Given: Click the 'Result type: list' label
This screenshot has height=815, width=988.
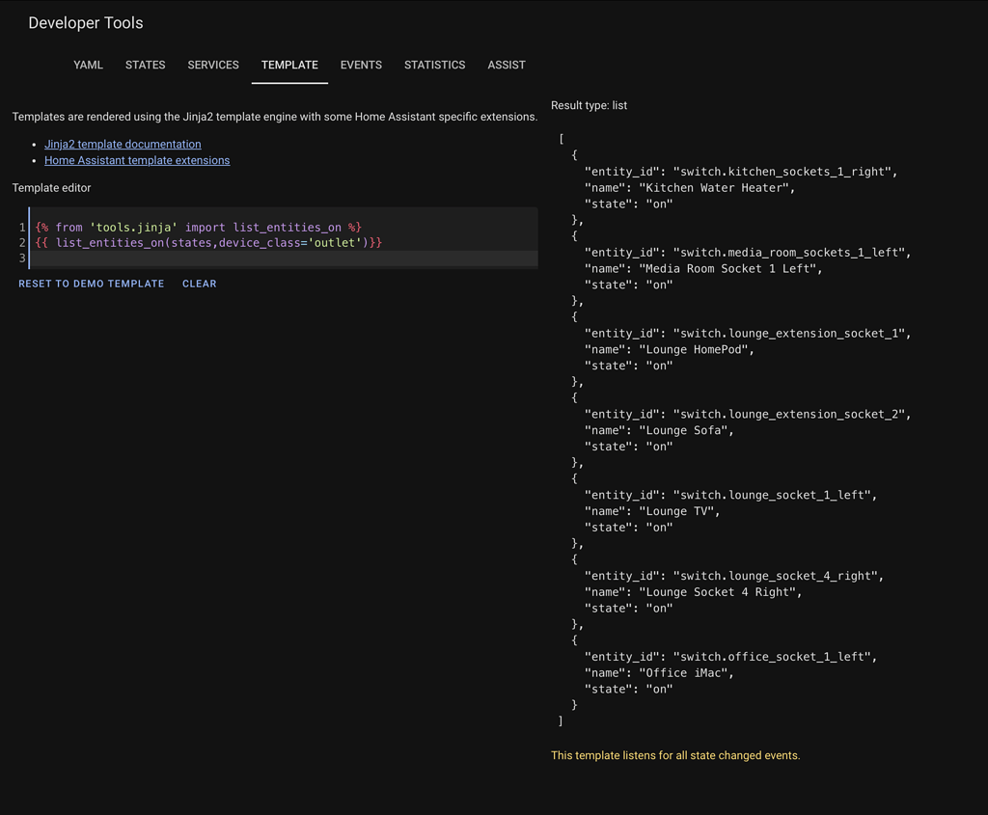Looking at the screenshot, I should pyautogui.click(x=589, y=105).
